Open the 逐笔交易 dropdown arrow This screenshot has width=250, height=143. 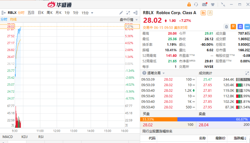tap(164, 73)
